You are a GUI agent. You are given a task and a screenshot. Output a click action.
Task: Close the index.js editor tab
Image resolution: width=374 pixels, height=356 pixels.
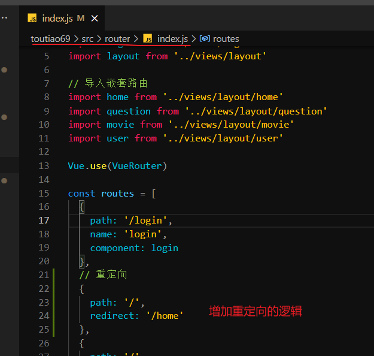pos(95,19)
